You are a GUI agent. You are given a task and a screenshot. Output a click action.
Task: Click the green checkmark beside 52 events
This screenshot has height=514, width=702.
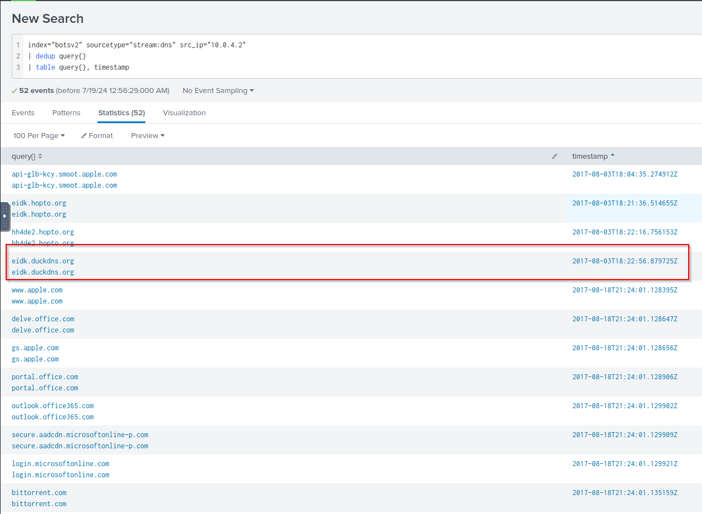[x=14, y=91]
